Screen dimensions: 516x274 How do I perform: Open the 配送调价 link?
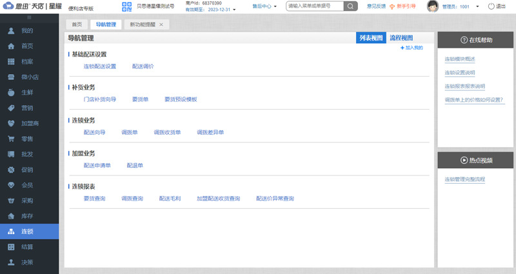point(143,66)
